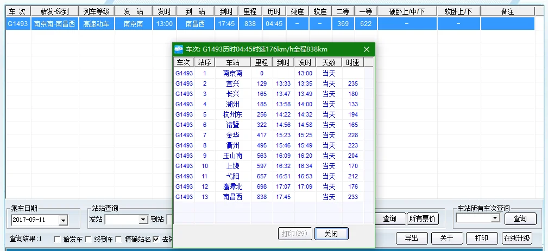Click the 硬卧上/中/下 column header
The height and width of the screenshot is (251, 548).
407,11
